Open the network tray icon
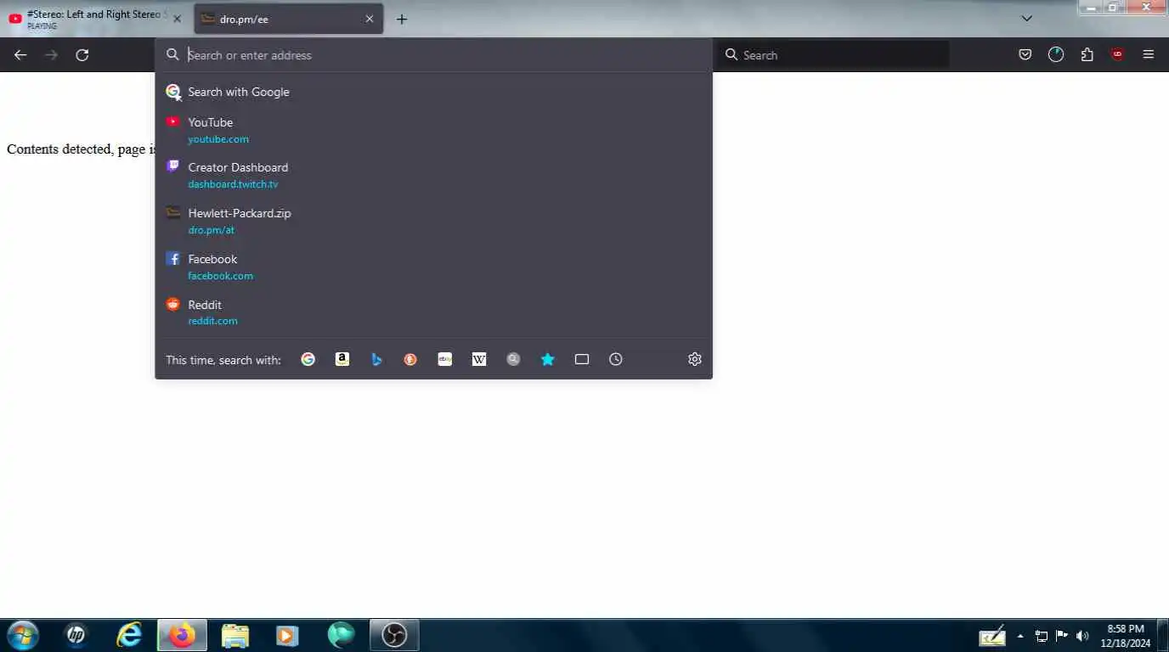Image resolution: width=1169 pixels, height=652 pixels. pos(1042,636)
